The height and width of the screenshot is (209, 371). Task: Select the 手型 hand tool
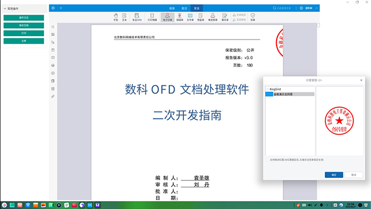click(x=116, y=18)
